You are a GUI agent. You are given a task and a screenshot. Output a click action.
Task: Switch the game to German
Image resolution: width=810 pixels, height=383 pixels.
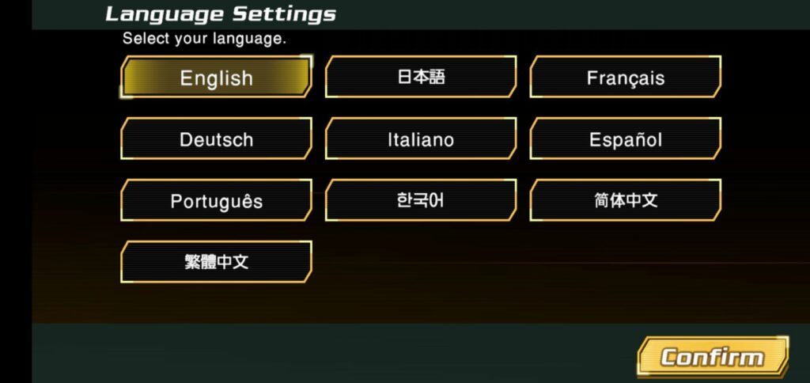coord(216,139)
